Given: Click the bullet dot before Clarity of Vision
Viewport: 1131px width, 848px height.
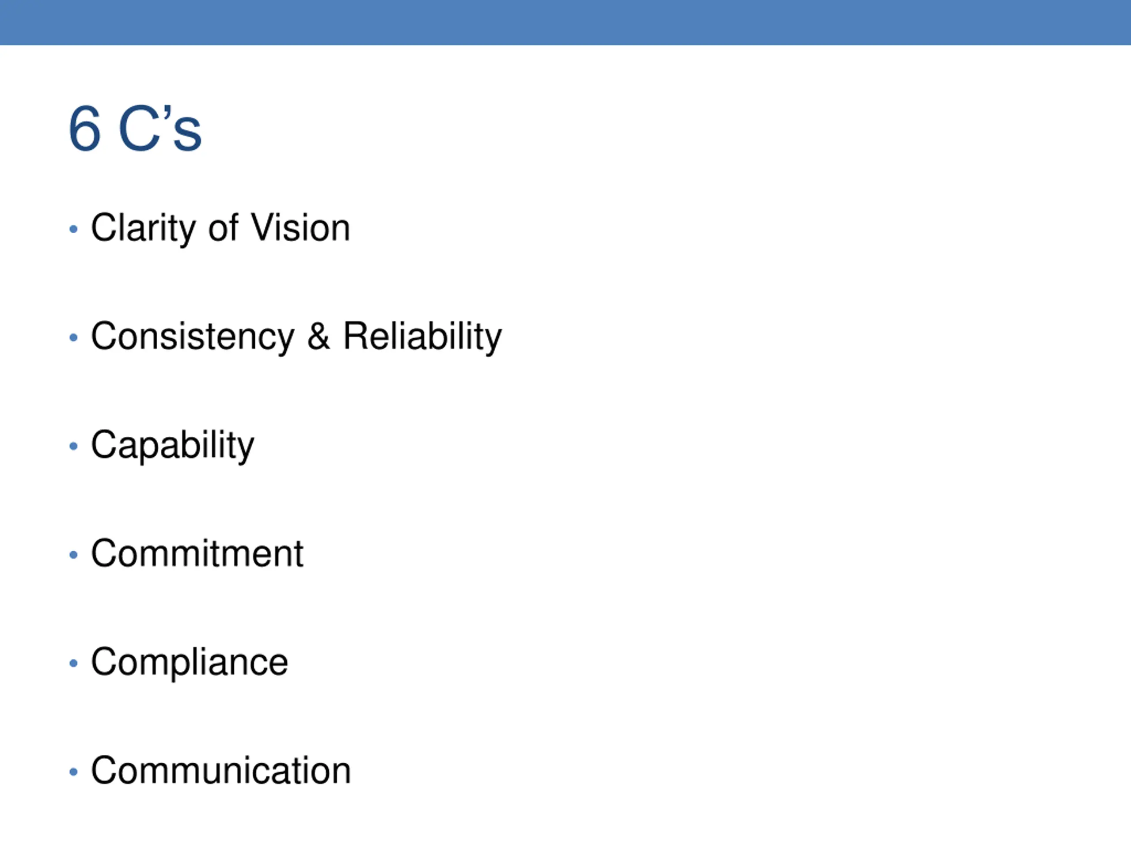Looking at the screenshot, I should (74, 229).
